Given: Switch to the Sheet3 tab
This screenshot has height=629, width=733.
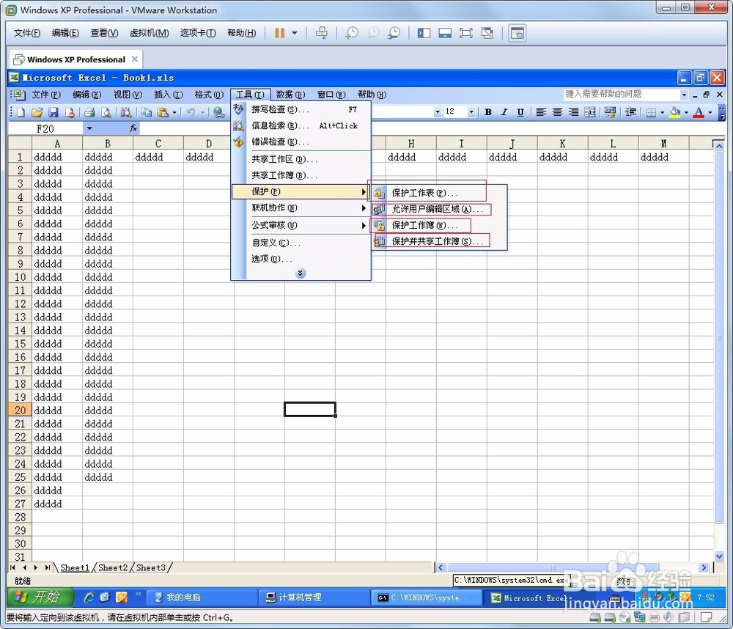Looking at the screenshot, I should [x=150, y=567].
